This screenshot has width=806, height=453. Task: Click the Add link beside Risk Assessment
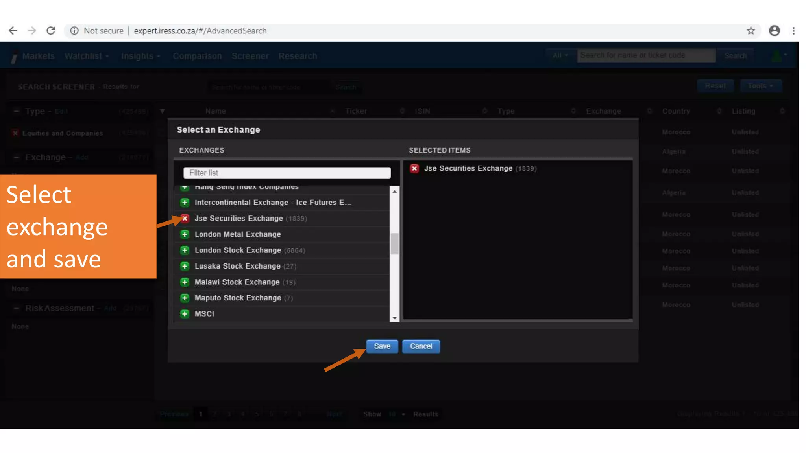point(110,308)
